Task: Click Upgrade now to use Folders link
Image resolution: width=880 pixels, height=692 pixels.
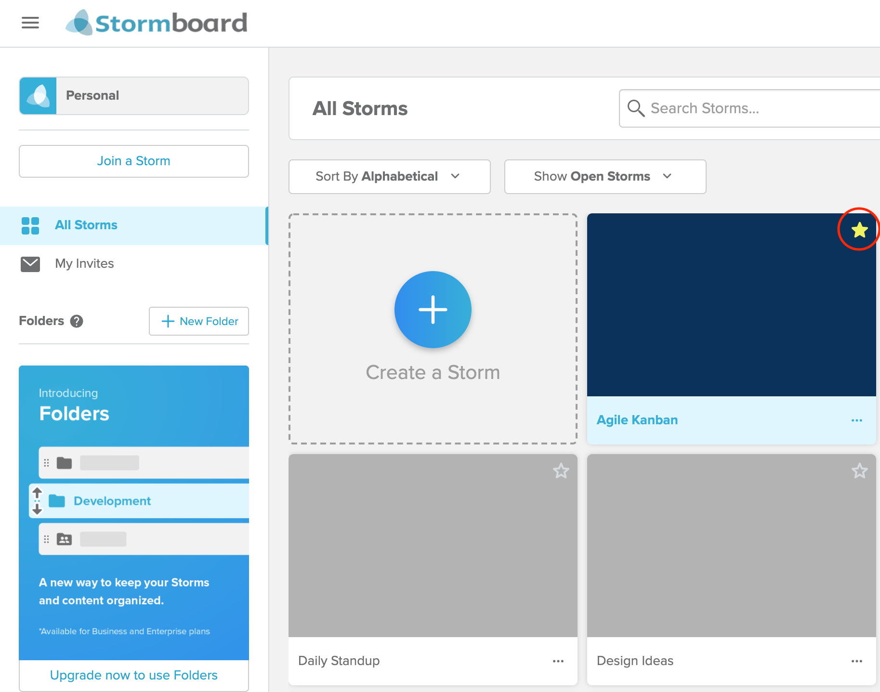Action: point(134,675)
